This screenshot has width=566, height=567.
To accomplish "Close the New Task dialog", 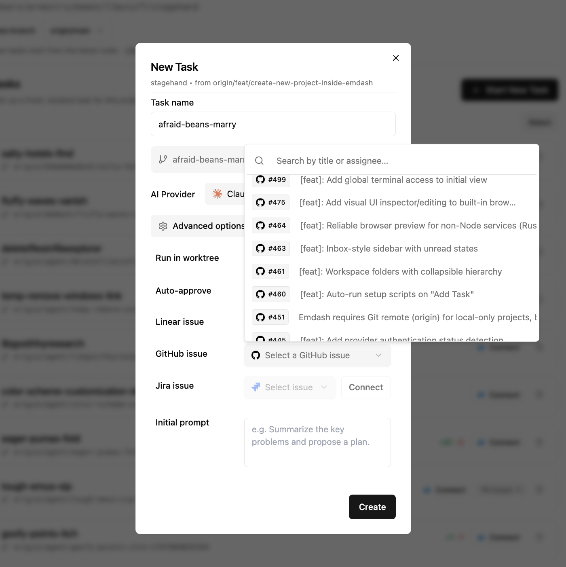I will pyautogui.click(x=396, y=58).
